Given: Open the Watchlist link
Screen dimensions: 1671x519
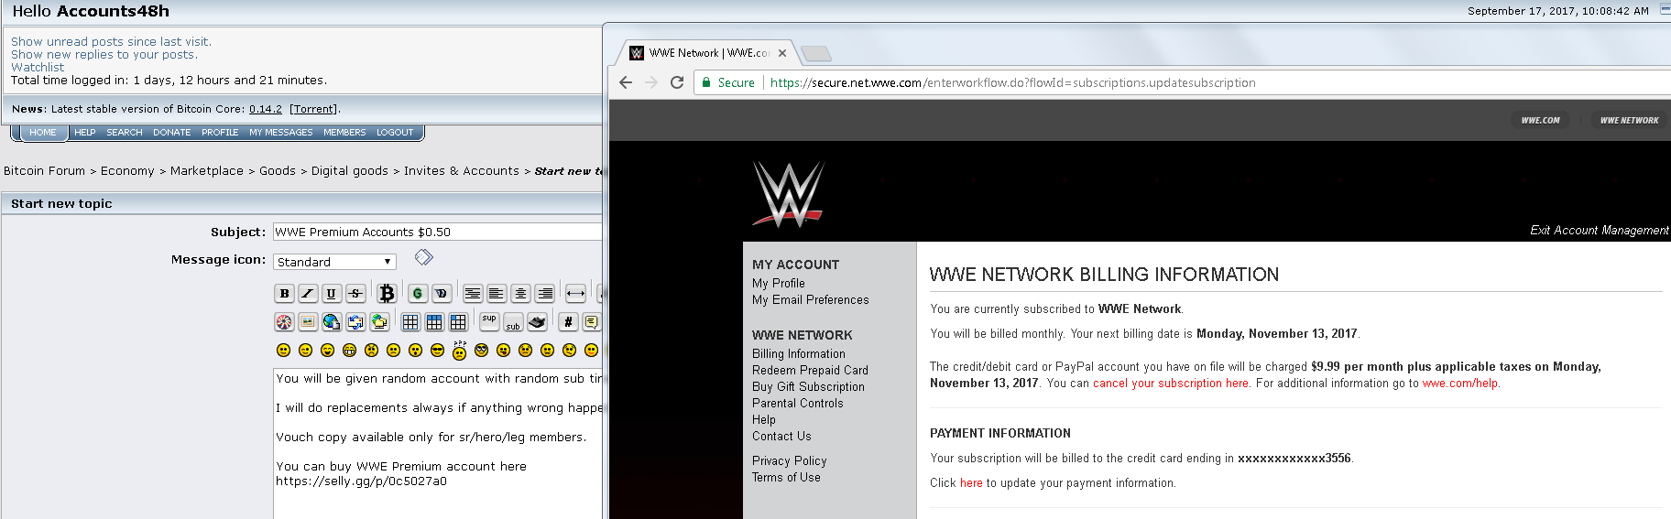Looking at the screenshot, I should coord(38,67).
